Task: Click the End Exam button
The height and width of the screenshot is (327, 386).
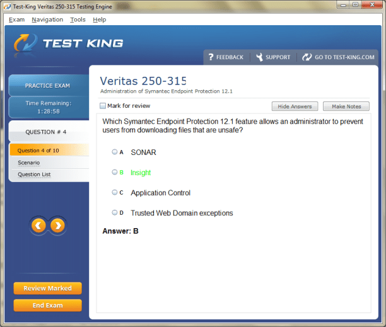Action: 47,306
